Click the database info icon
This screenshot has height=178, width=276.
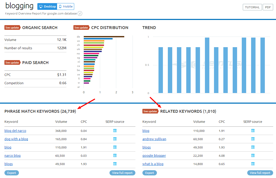point(80,13)
